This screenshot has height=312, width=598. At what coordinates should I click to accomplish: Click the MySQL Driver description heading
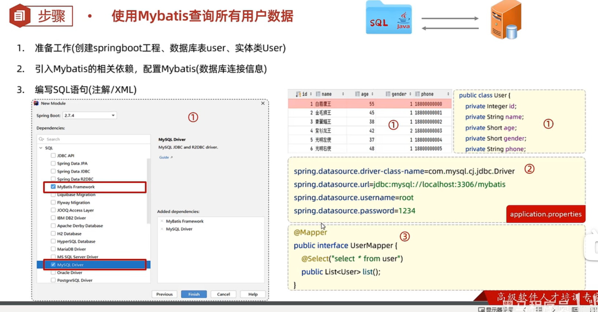click(x=172, y=139)
